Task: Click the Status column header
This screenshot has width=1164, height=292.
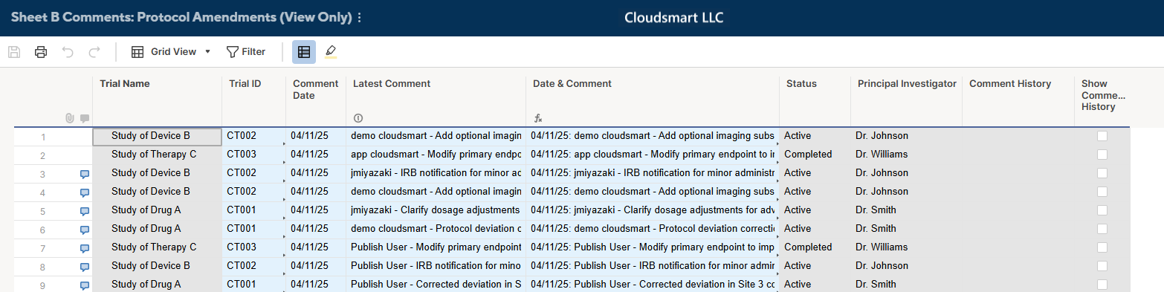Action: click(801, 84)
